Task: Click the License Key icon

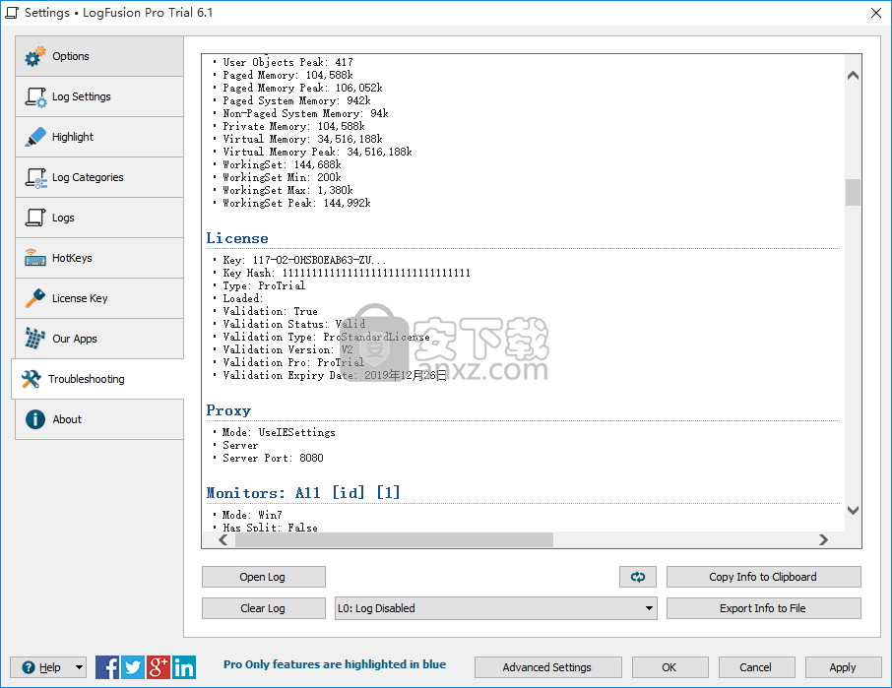Action: [35, 298]
